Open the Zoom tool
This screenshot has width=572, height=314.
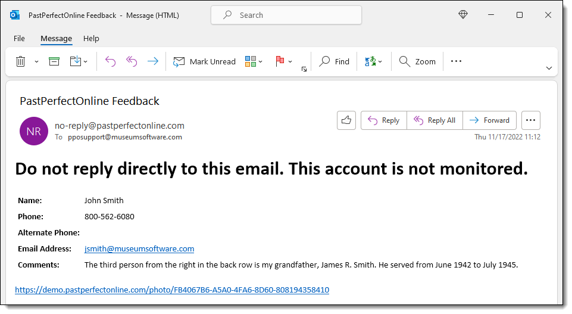pos(417,61)
